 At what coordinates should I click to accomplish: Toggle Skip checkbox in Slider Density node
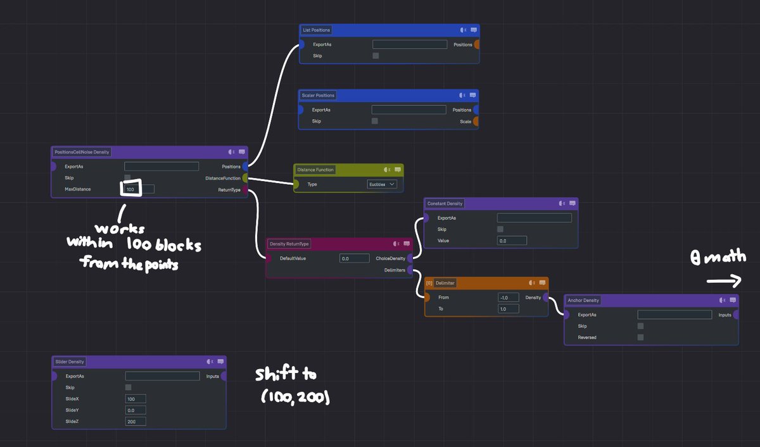pos(129,387)
